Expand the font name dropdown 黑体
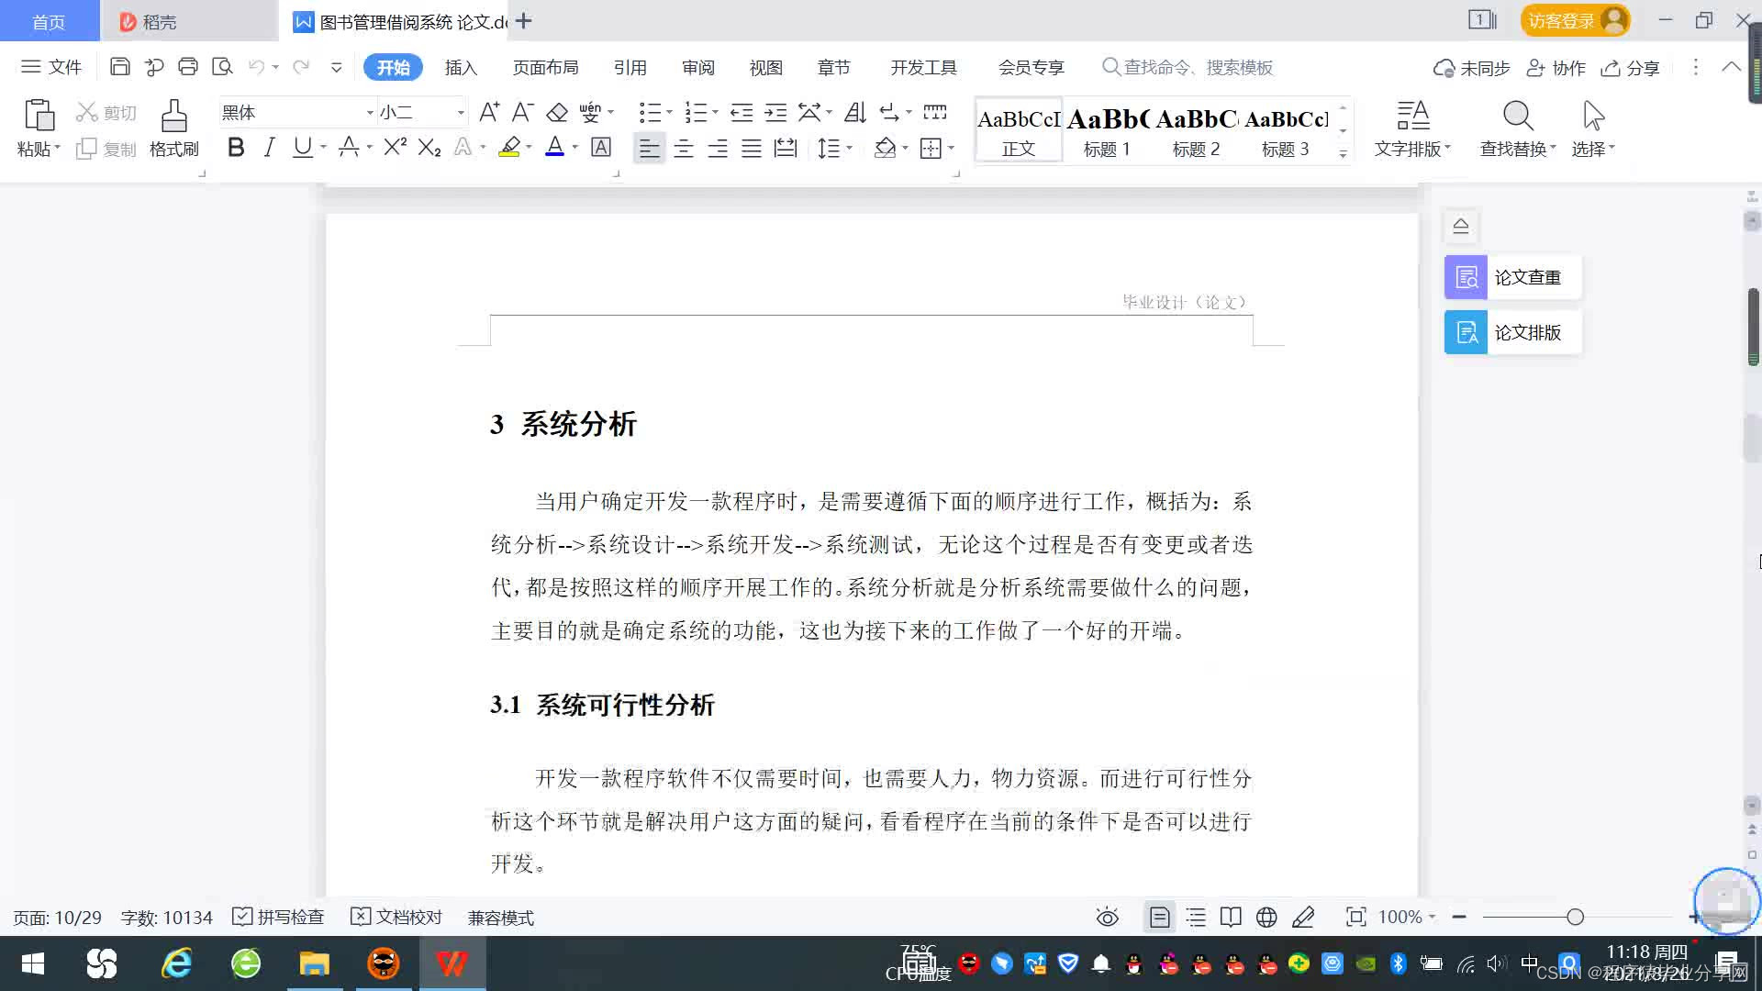 [x=370, y=113]
